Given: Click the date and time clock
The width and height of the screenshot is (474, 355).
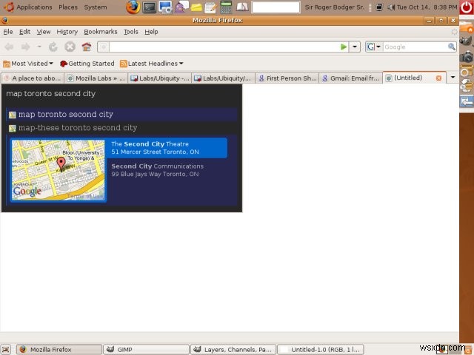Looking at the screenshot, I should 427,7.
